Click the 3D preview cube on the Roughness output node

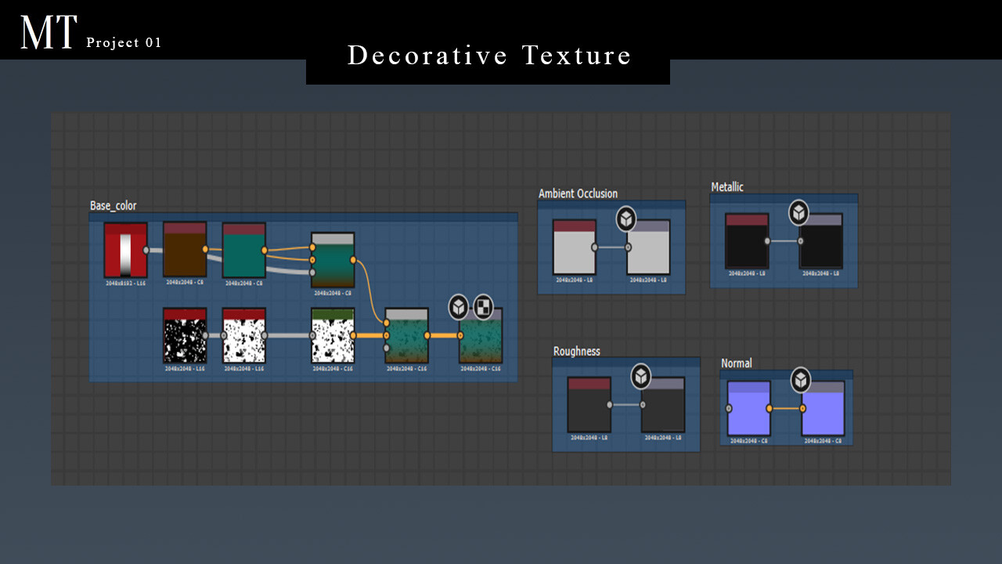(x=641, y=377)
